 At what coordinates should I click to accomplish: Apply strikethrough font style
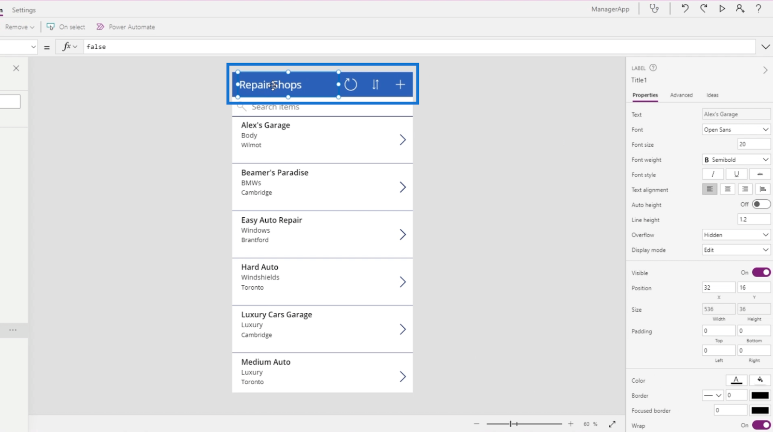point(760,174)
